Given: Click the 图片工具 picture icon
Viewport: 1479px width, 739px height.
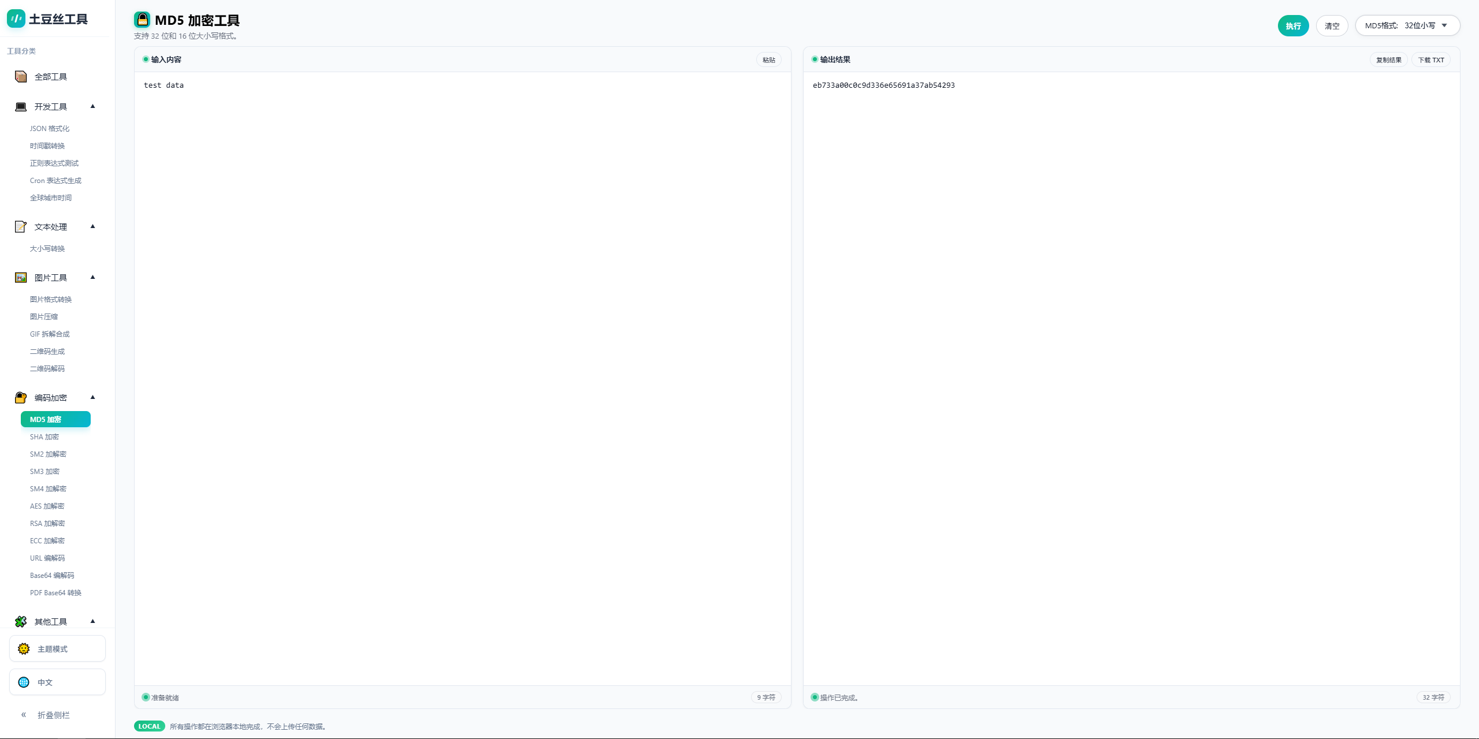Looking at the screenshot, I should [x=21, y=278].
